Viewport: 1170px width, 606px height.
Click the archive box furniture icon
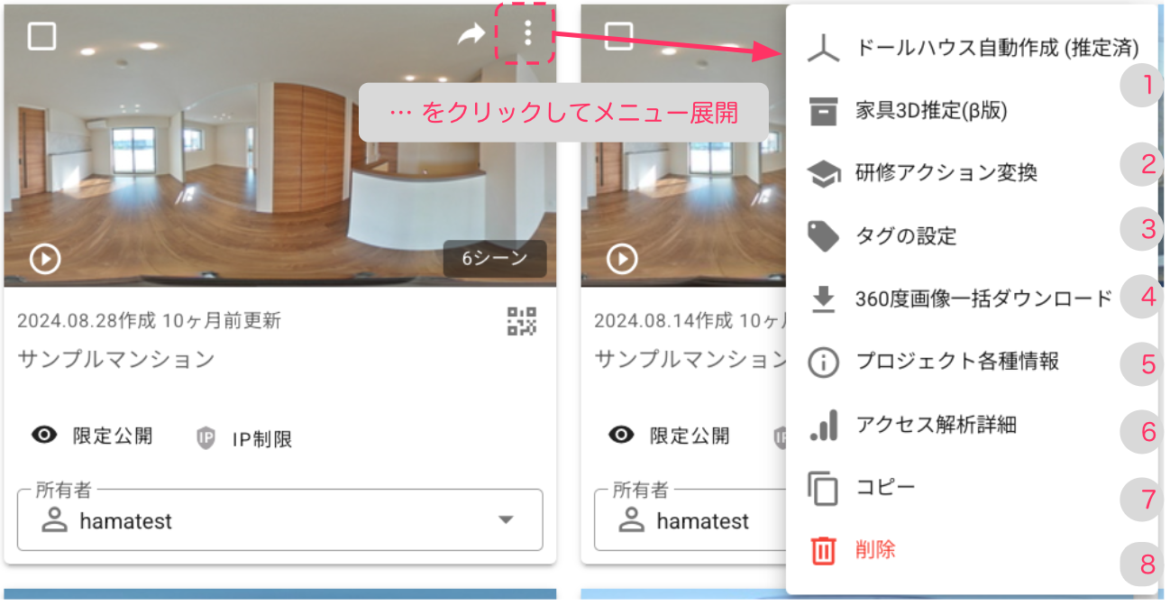coord(823,111)
